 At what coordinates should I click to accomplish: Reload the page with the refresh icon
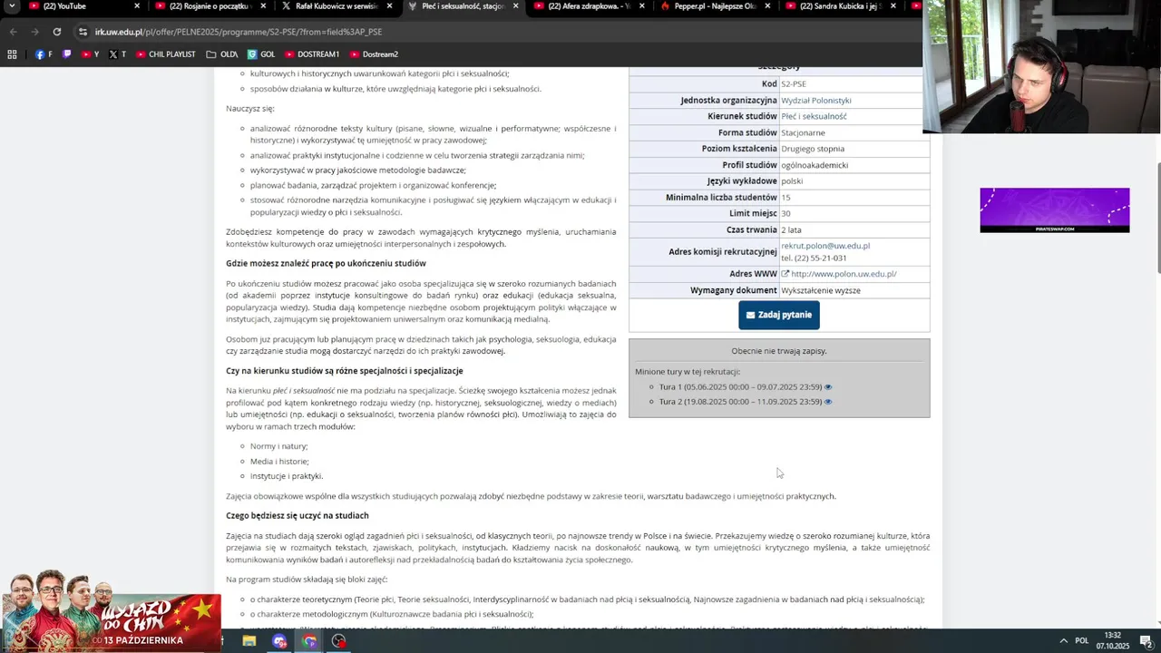(x=56, y=32)
